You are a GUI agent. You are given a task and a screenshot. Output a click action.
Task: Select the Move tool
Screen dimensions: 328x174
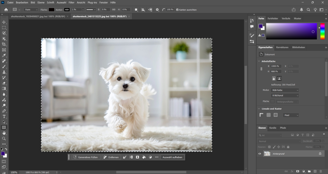4,22
